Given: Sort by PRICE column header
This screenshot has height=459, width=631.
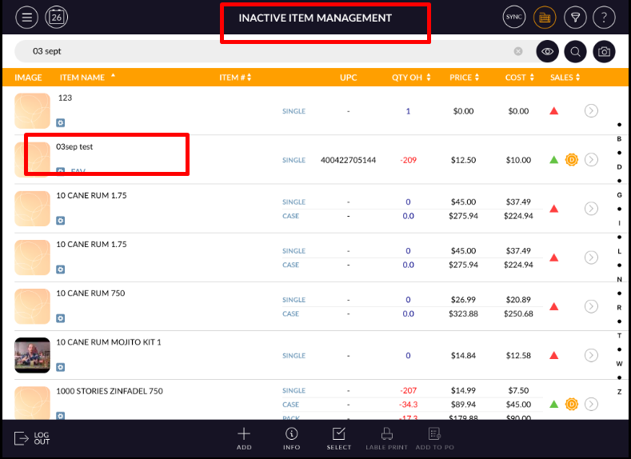Looking at the screenshot, I should (464, 78).
